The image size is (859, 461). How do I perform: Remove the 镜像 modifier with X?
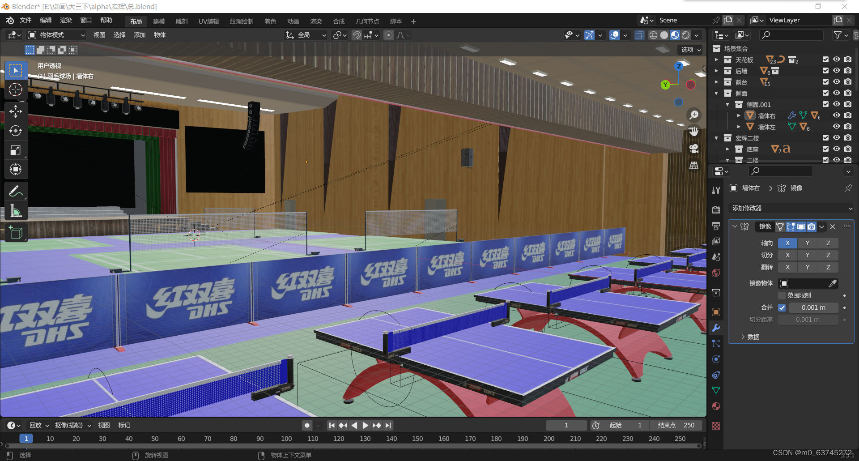coord(833,227)
